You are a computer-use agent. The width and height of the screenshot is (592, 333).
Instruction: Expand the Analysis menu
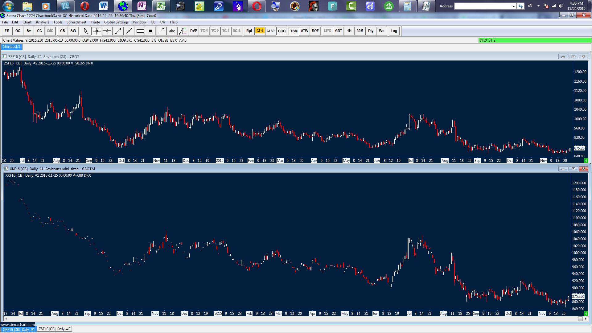point(42,22)
